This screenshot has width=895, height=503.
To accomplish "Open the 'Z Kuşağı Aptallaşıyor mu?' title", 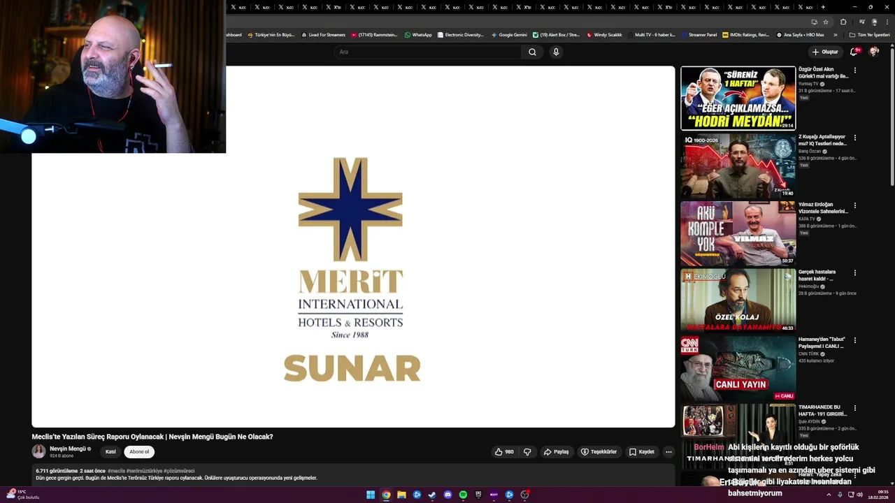I will [823, 140].
